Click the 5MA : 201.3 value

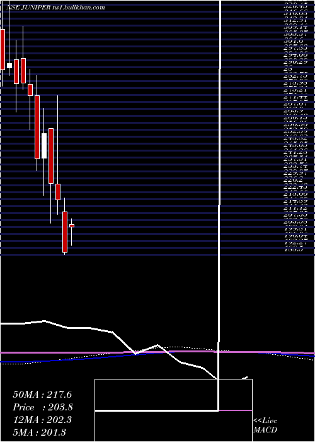pos(39,433)
